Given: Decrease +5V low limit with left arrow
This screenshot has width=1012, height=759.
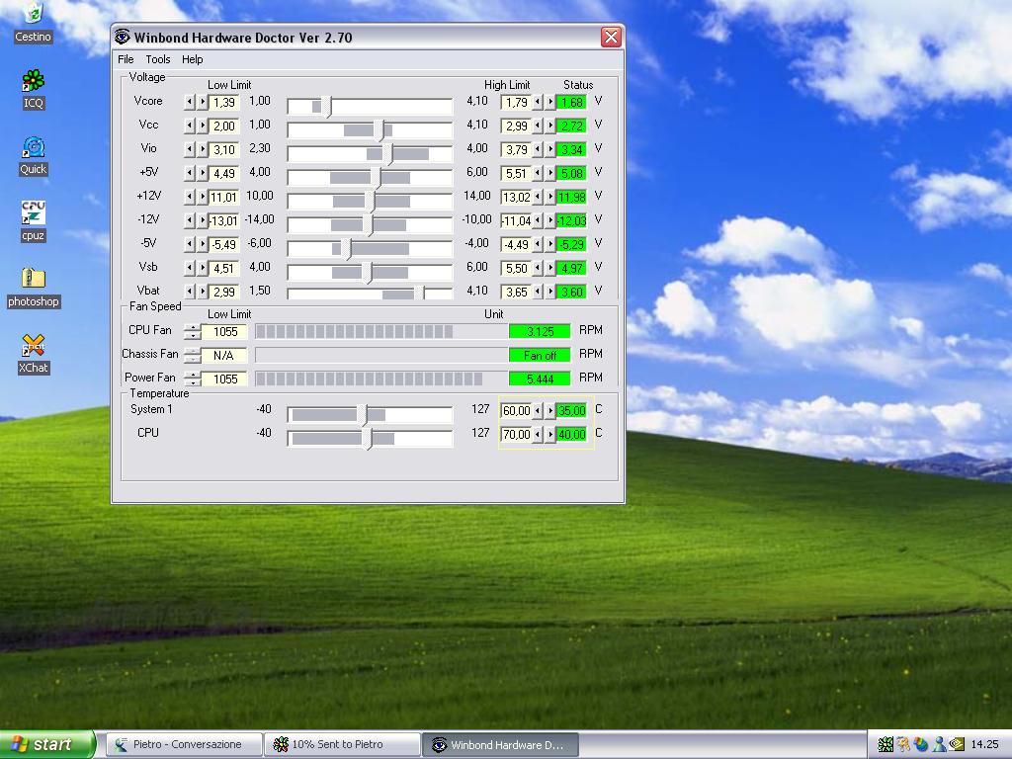Looking at the screenshot, I should [x=189, y=173].
